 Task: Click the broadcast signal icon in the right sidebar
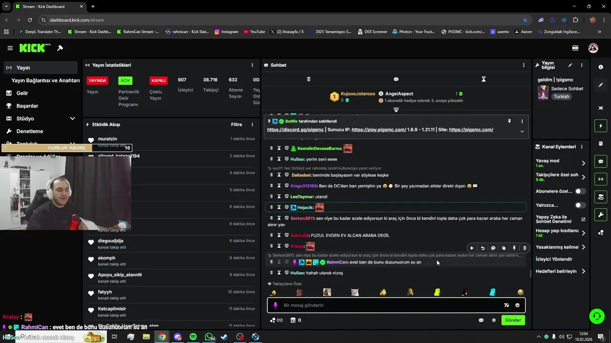point(600,179)
